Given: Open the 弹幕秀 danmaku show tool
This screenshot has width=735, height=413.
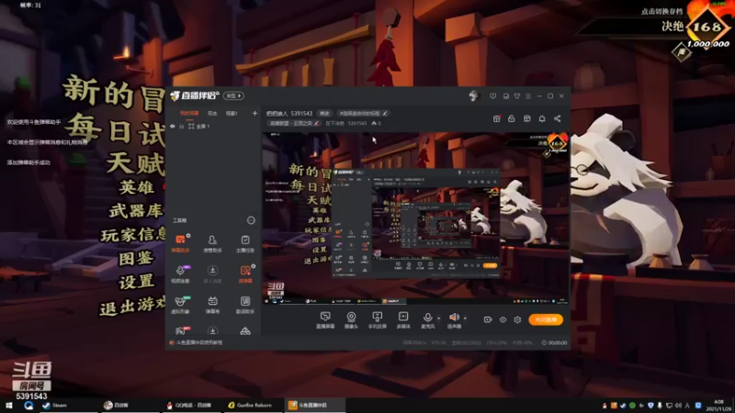Looking at the screenshot, I should coord(212,305).
